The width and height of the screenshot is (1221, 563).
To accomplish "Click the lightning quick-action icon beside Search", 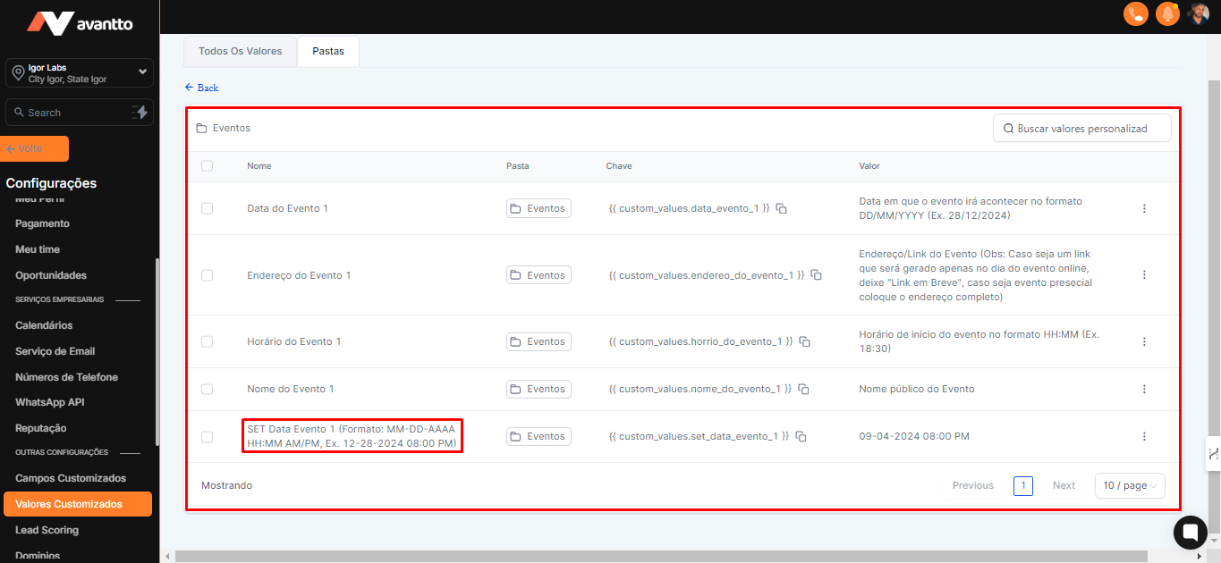I will 140,112.
